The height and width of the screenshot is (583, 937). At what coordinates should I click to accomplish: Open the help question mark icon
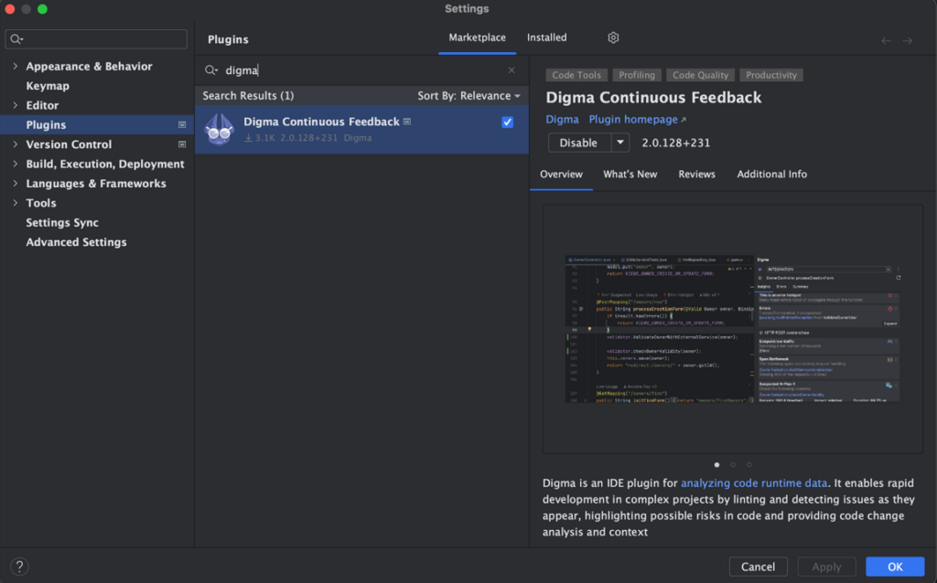click(20, 566)
